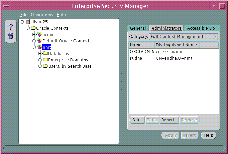The height and width of the screenshot is (154, 228).
Task: Switch to the General tab
Action: coord(138,28)
